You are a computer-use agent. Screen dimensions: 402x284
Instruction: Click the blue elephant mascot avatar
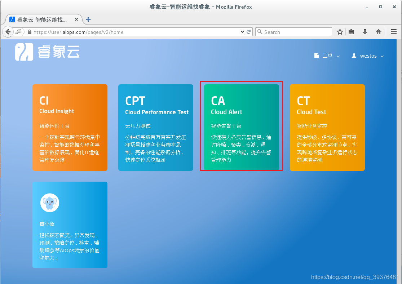[50, 203]
